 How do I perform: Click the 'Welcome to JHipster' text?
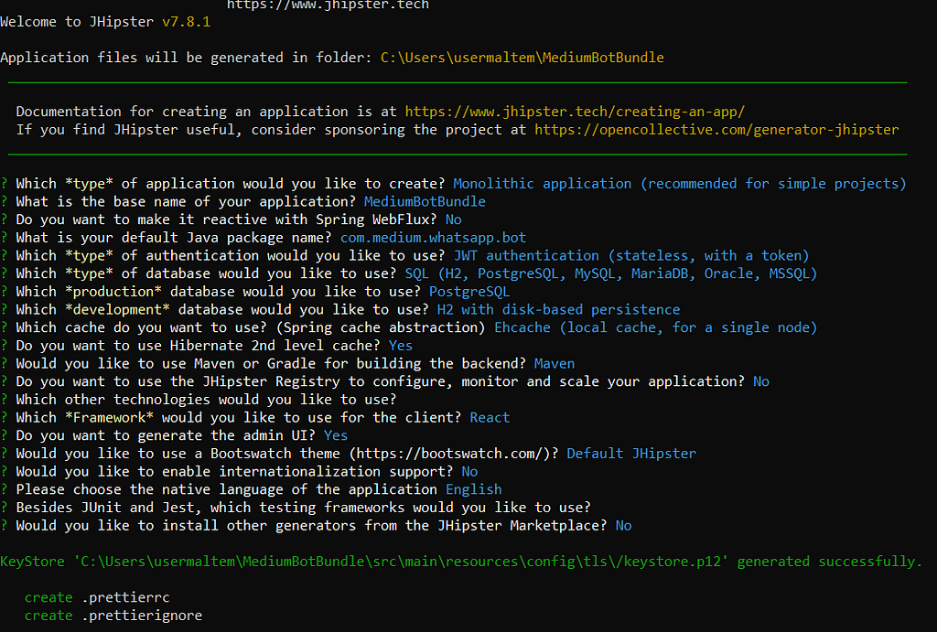(x=77, y=22)
